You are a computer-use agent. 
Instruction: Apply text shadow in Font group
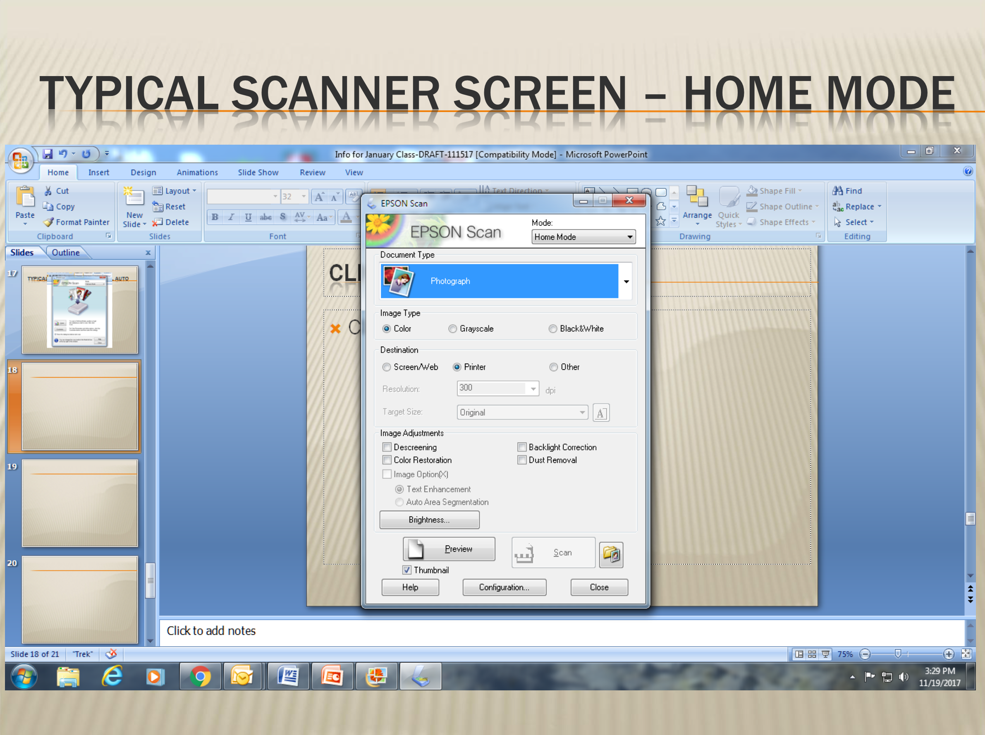[x=282, y=217]
